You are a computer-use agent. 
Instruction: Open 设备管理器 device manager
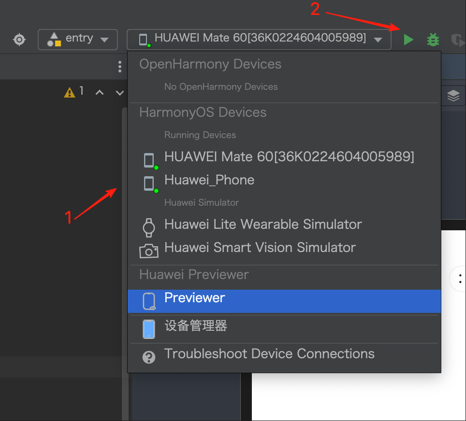(x=284, y=329)
